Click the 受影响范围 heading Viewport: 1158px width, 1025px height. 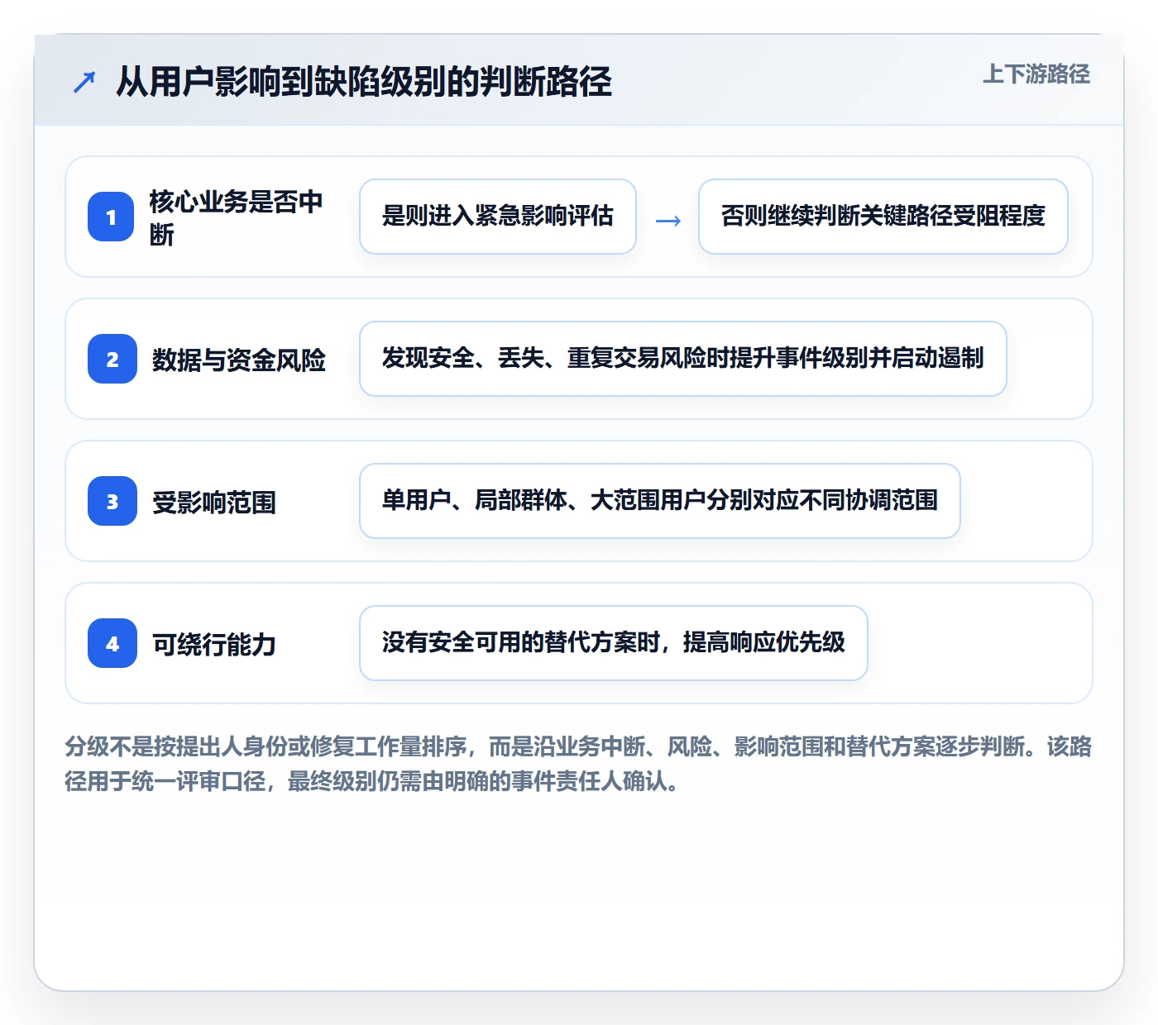[x=214, y=502]
